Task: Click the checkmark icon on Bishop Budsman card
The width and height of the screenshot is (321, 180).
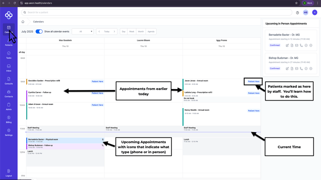Action: pyautogui.click(x=306, y=68)
